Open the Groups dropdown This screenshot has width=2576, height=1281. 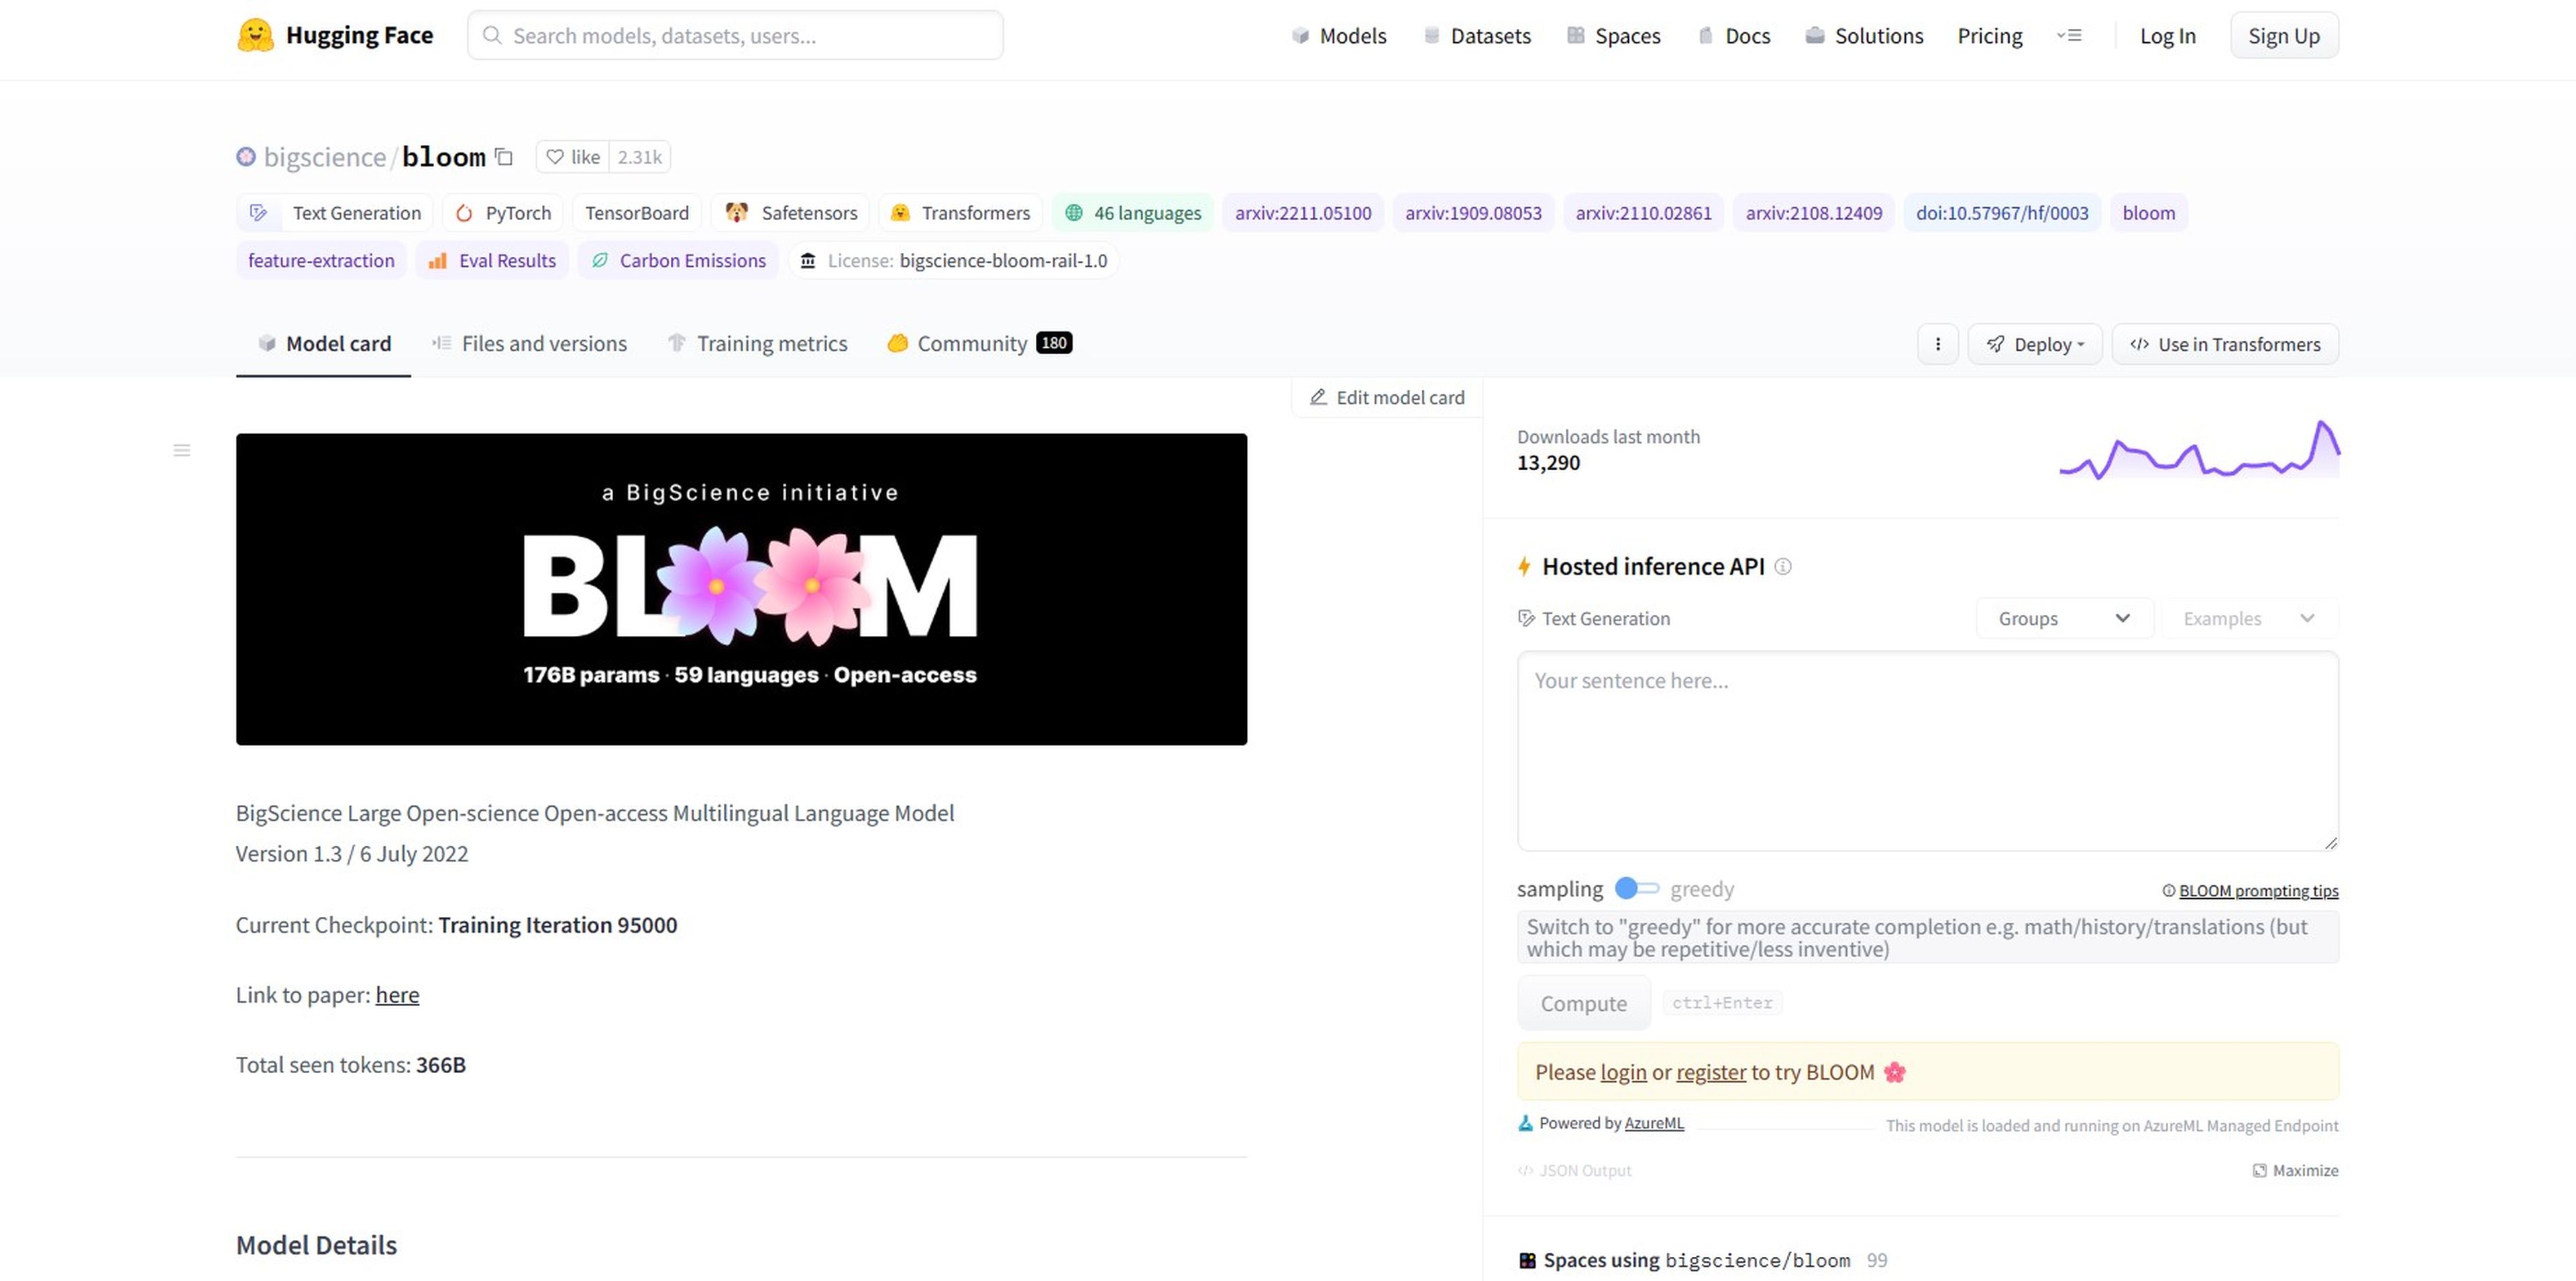pos(2063,618)
